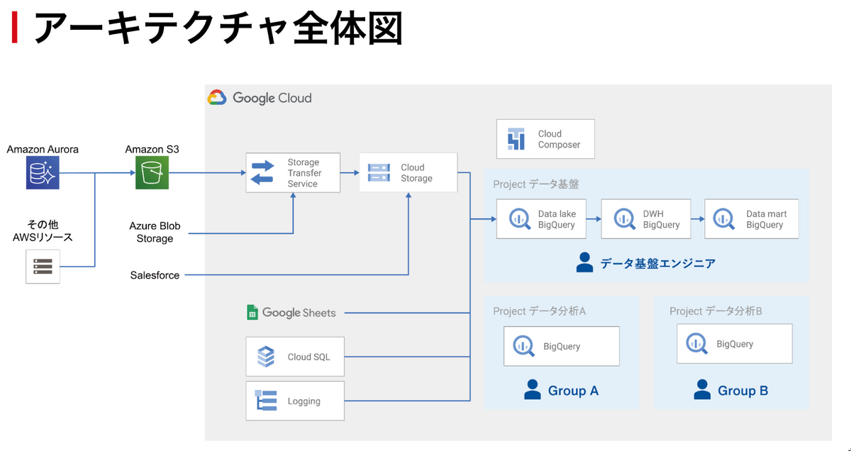851x451 pixels.
Task: Click the Group B label
Action: click(742, 391)
